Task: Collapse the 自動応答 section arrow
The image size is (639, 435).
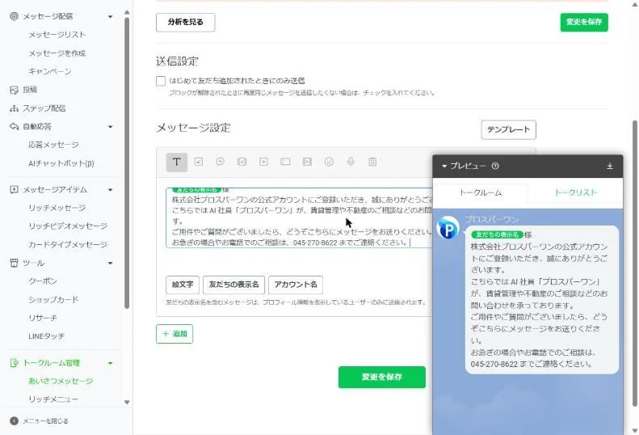Action: click(x=110, y=127)
